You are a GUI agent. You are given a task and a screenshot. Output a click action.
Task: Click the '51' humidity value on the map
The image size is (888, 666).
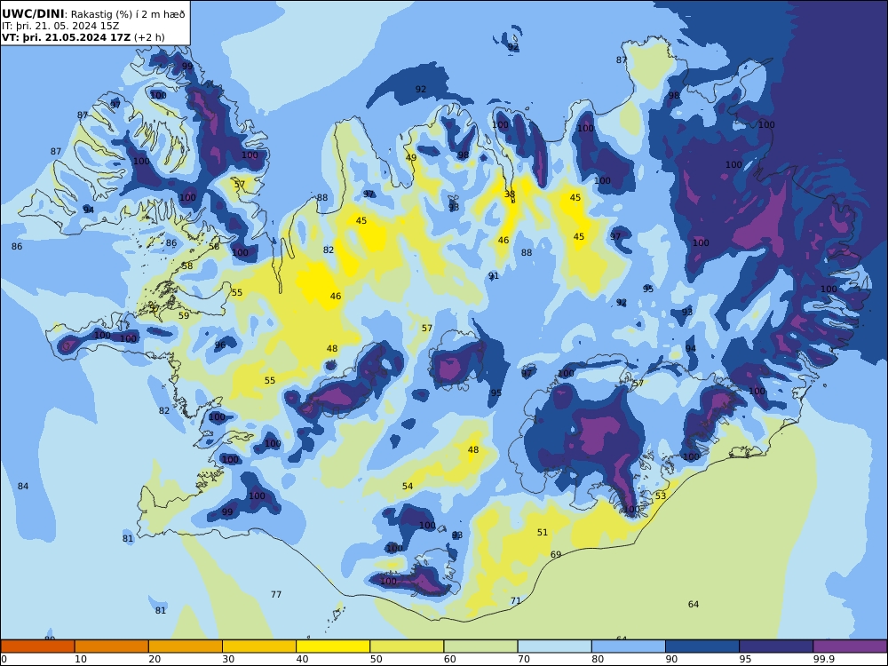click(x=543, y=532)
